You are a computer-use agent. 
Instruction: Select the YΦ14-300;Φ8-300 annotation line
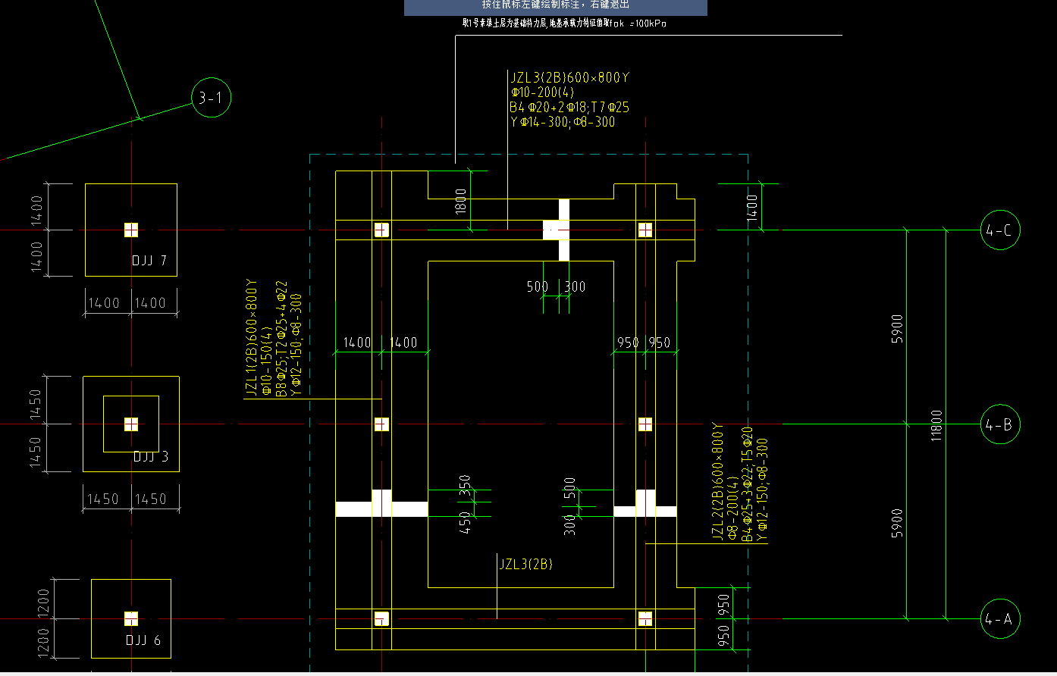pos(562,122)
